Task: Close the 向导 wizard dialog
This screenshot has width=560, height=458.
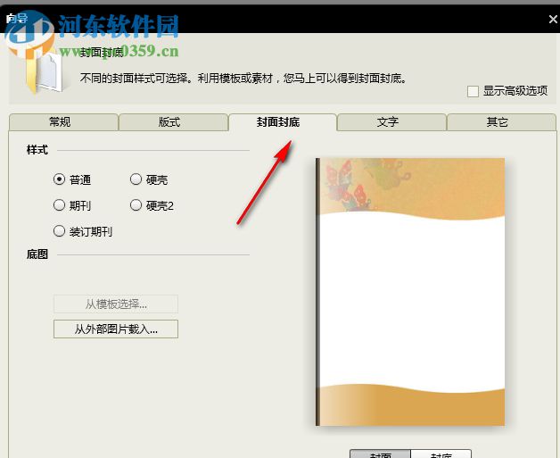Action: [x=553, y=19]
